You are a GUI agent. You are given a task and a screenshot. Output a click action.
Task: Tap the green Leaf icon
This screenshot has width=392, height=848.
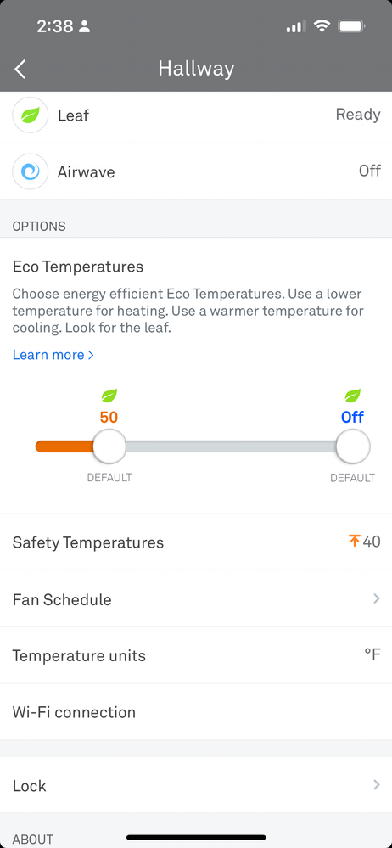pyautogui.click(x=31, y=115)
